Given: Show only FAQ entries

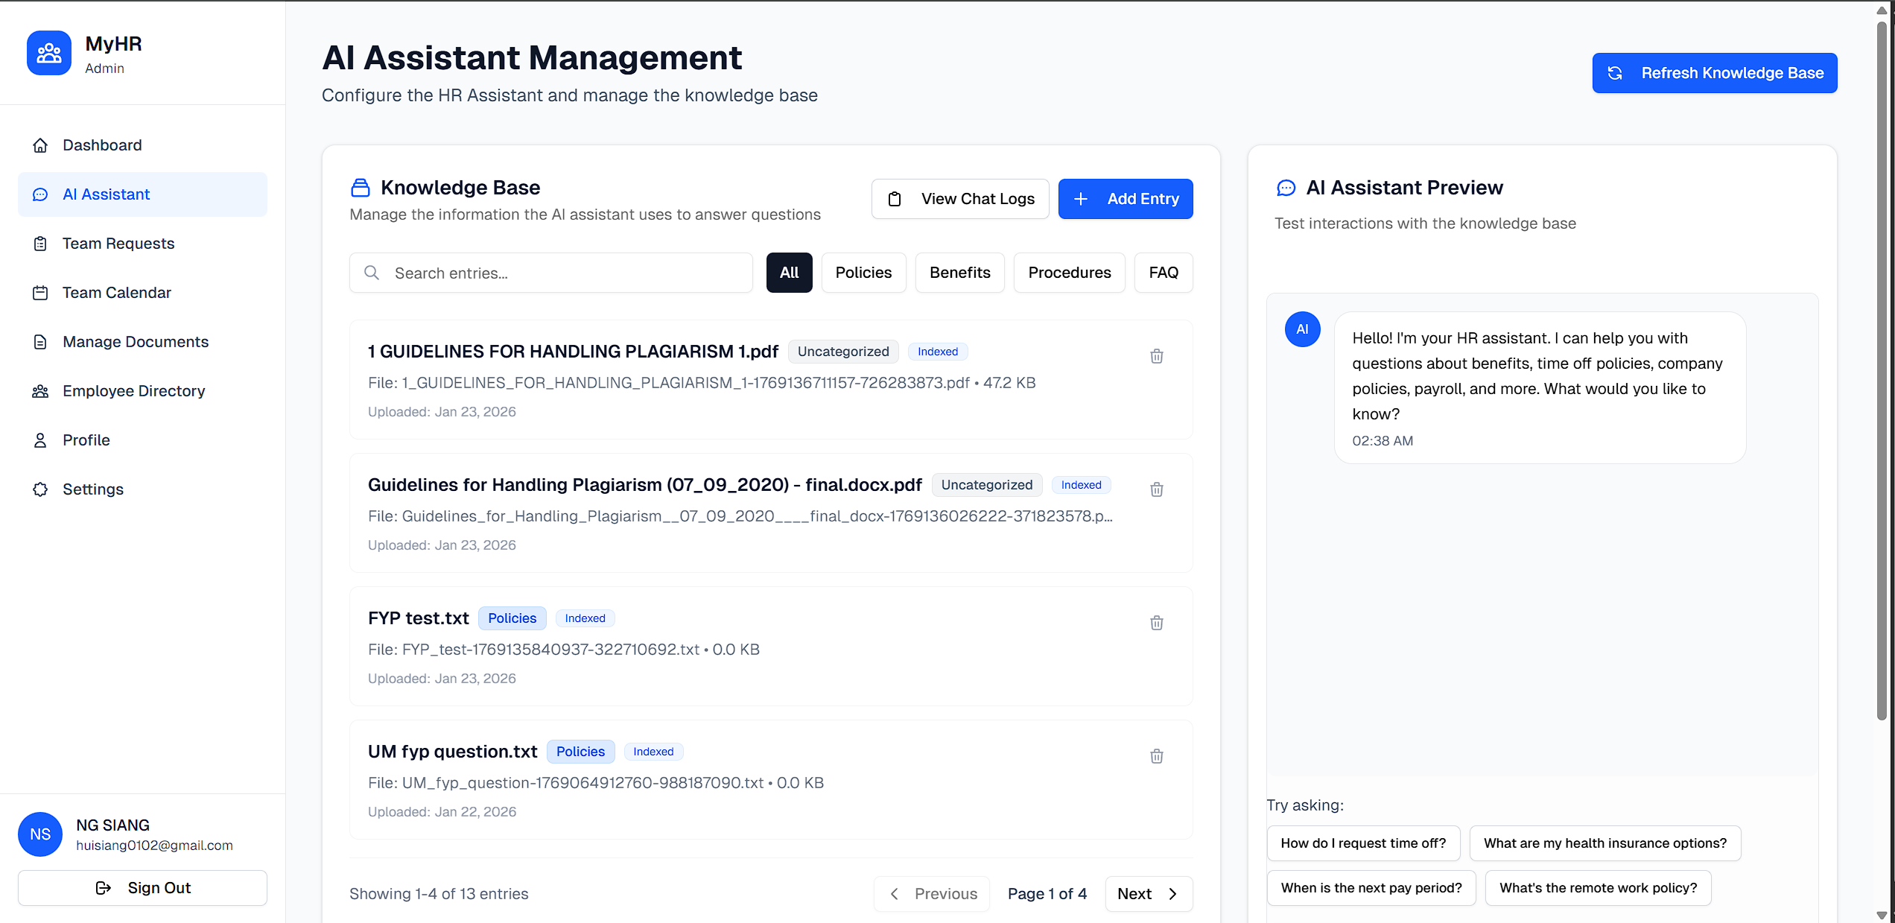Looking at the screenshot, I should click(x=1163, y=273).
